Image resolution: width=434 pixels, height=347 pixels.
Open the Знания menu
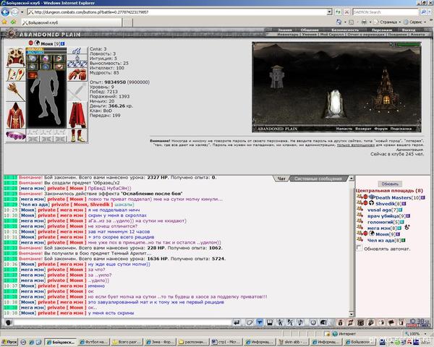point(284,30)
